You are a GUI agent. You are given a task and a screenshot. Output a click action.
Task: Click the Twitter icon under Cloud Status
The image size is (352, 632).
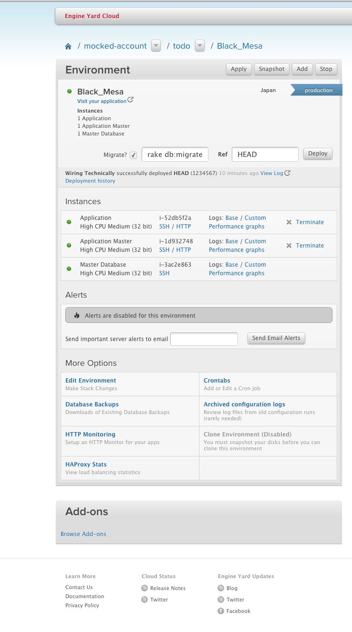(x=145, y=600)
